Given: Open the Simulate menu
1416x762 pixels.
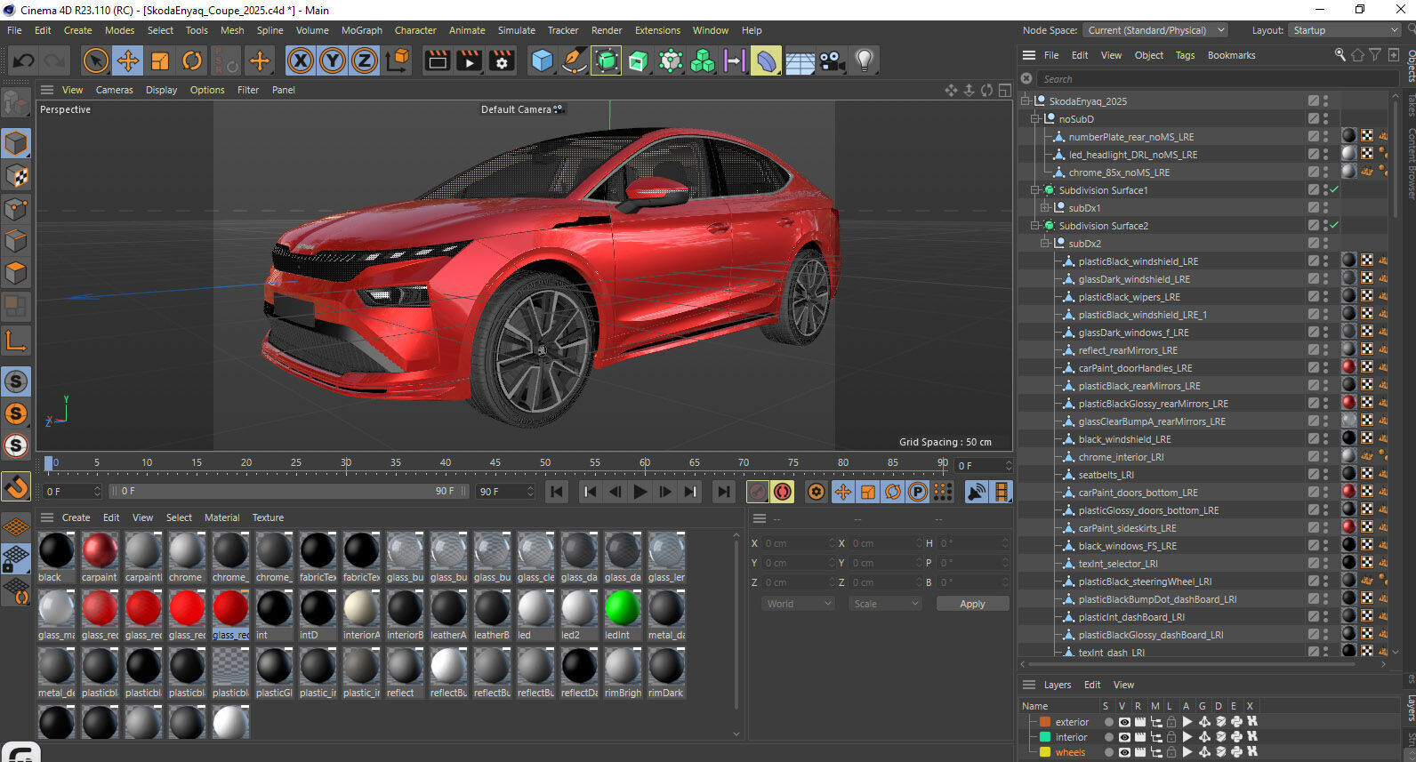Looking at the screenshot, I should [517, 30].
